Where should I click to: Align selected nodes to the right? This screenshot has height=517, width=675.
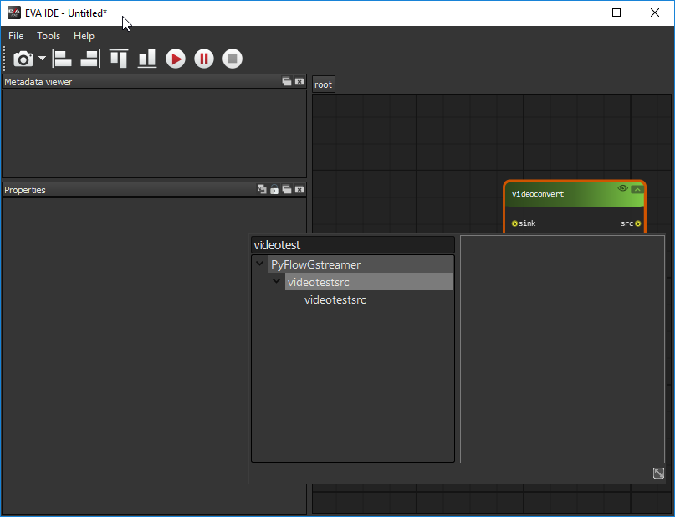click(x=89, y=59)
